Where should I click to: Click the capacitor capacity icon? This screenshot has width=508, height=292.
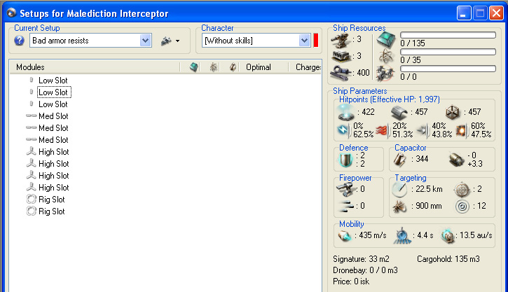click(x=400, y=159)
